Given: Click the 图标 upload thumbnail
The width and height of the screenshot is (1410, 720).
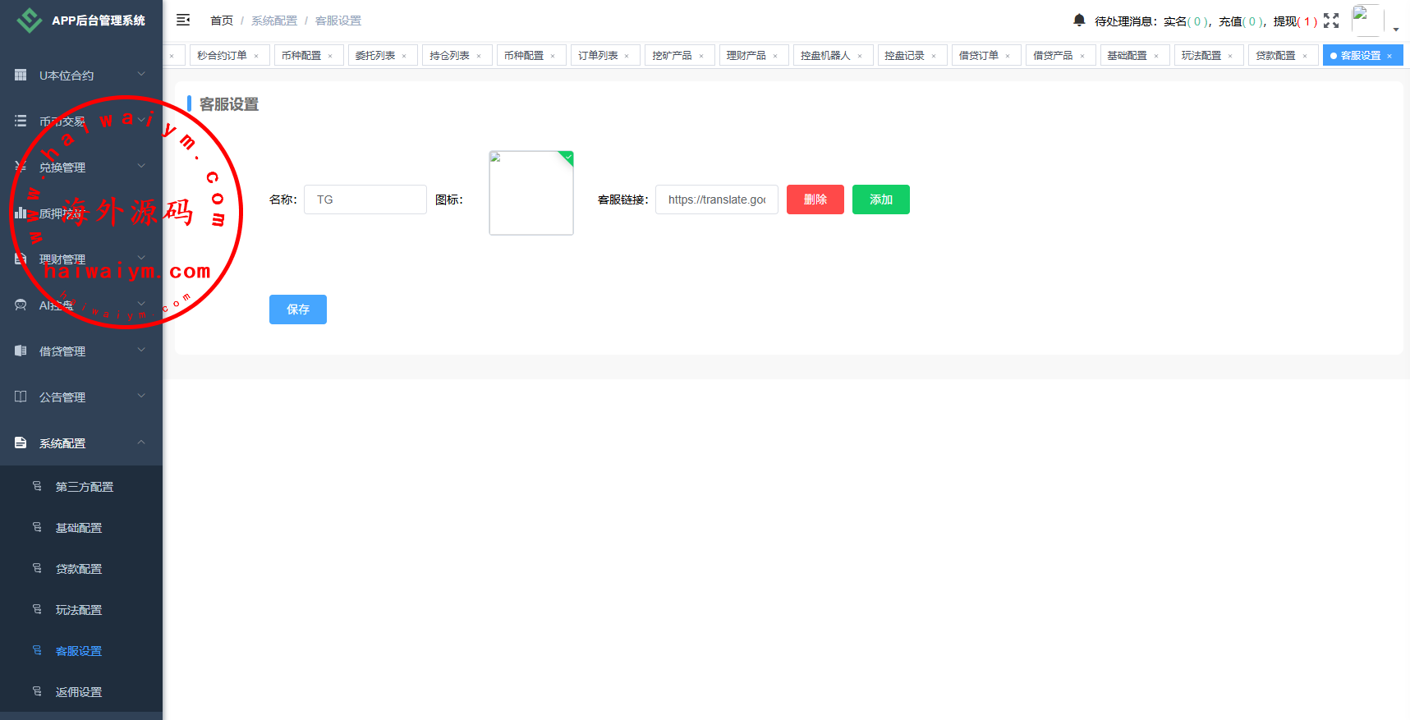Looking at the screenshot, I should tap(531, 193).
